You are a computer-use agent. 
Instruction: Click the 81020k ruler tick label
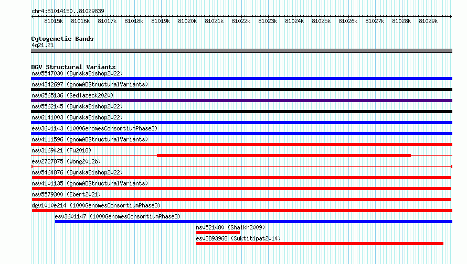(187, 21)
